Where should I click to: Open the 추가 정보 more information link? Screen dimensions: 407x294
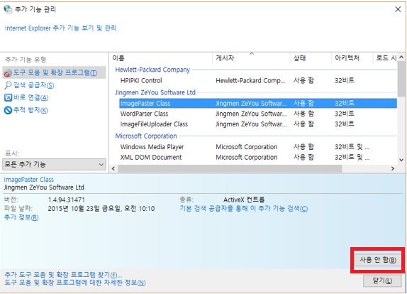click(x=21, y=217)
